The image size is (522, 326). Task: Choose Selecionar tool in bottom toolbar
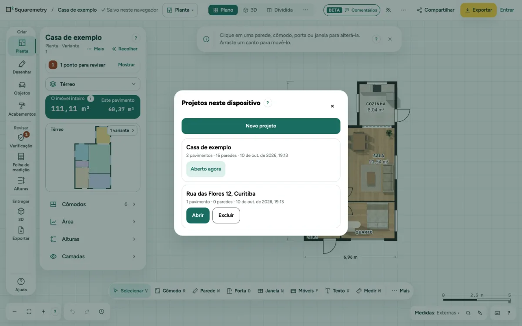(130, 291)
